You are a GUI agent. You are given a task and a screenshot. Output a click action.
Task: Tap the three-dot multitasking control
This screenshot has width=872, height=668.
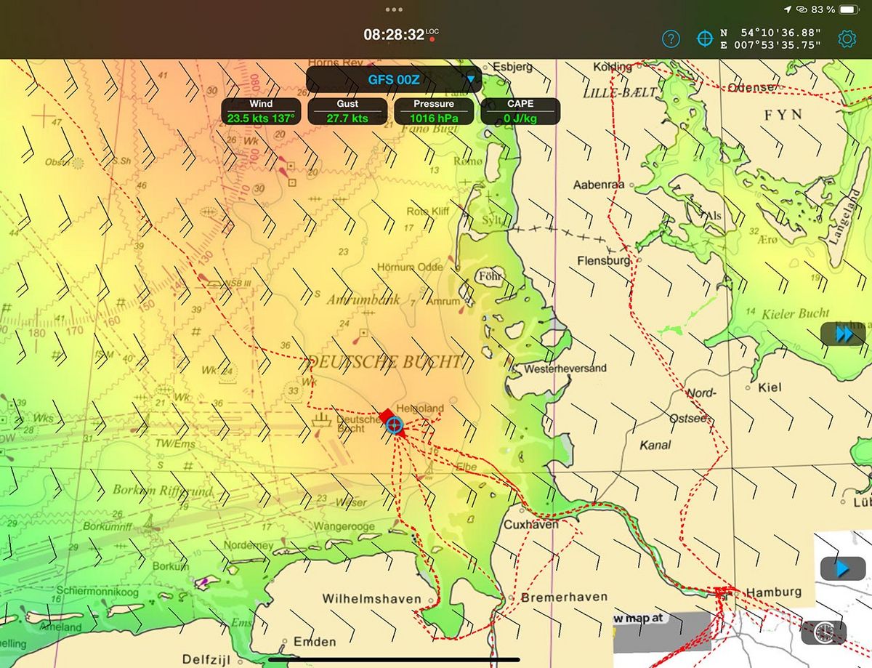(394, 9)
